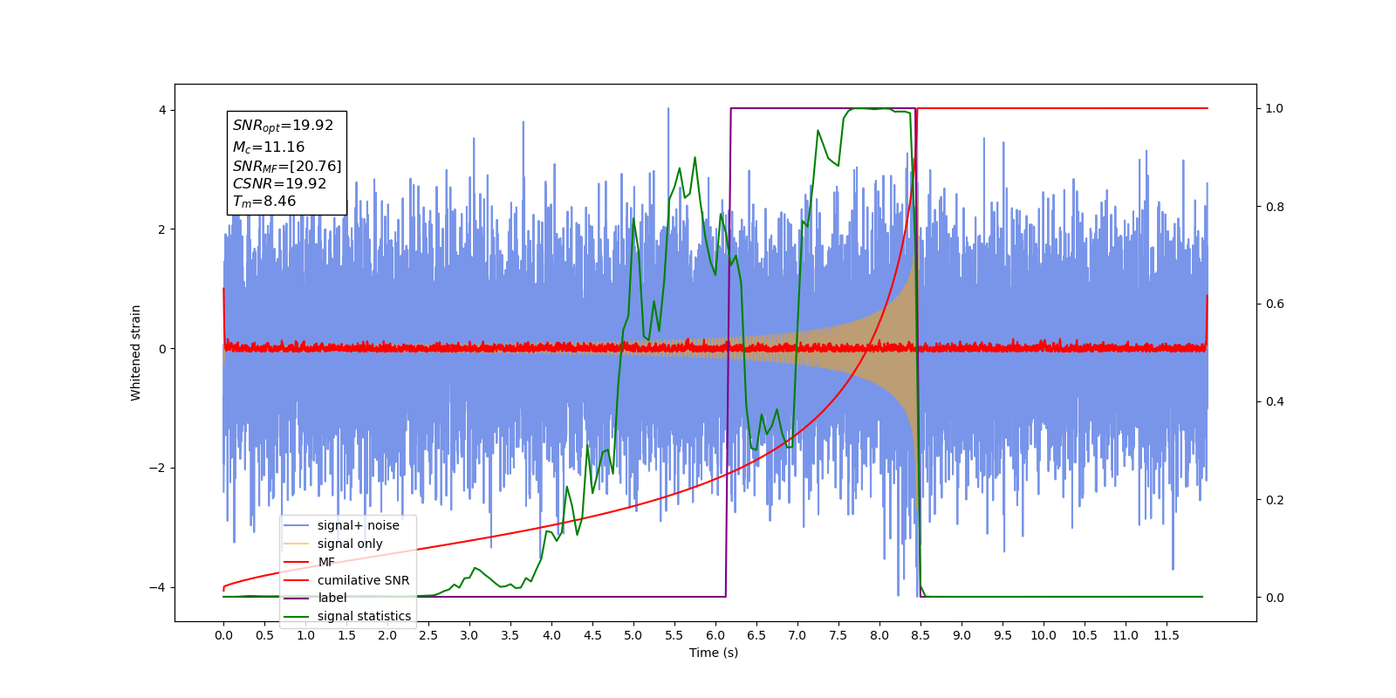The image size is (1396, 698).
Task: Click the 9.5 tick on the time axis
Action: point(1003,635)
